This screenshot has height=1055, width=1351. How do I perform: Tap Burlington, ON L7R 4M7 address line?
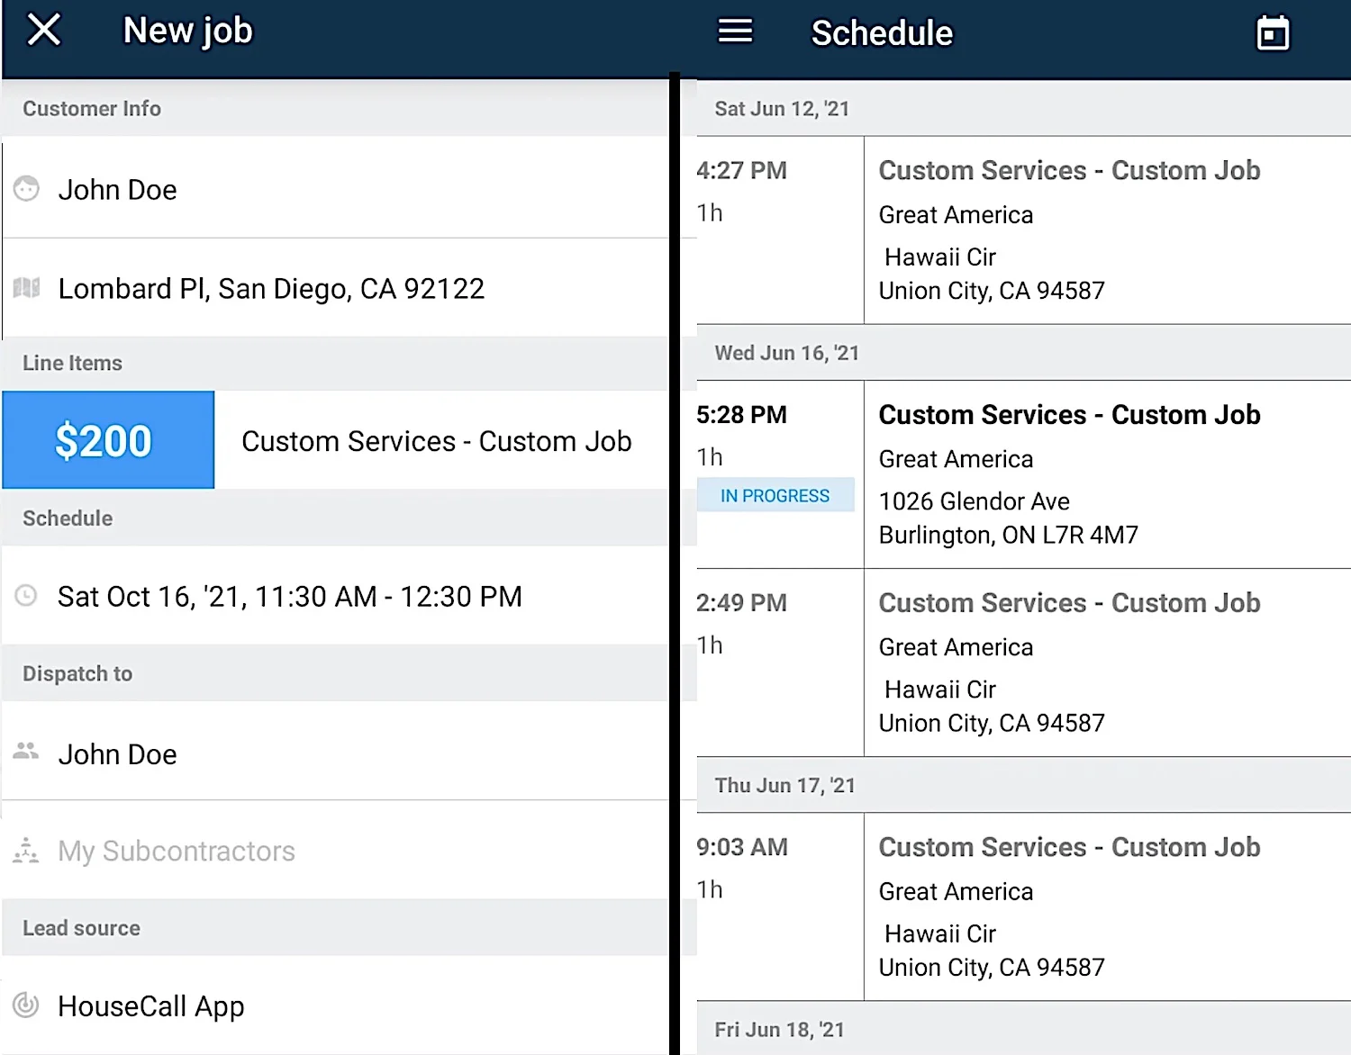click(x=1008, y=535)
